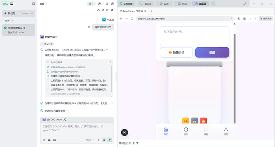Select the 阅读并理解文档 task in sidebar
This screenshot has height=147, width=275.
19,30
